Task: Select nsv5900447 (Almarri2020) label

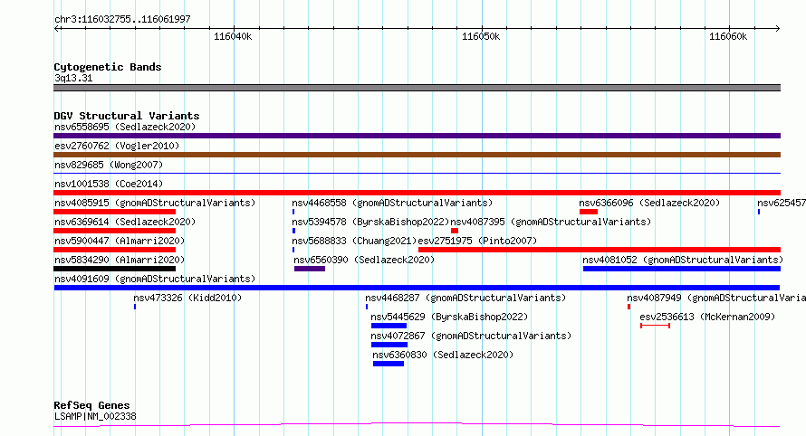Action: (x=120, y=241)
